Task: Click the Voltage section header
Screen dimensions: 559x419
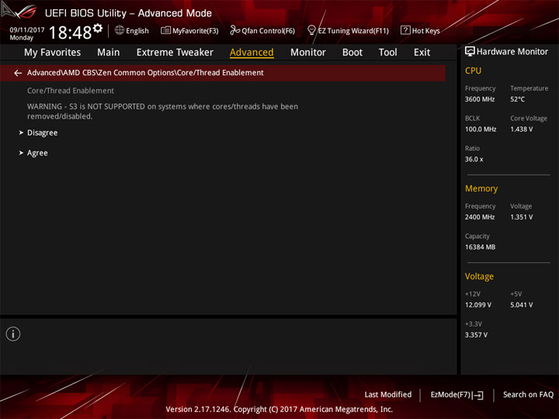Action: (x=479, y=276)
